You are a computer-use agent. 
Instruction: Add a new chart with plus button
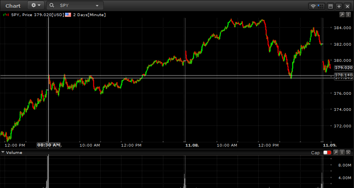pos(339,7)
